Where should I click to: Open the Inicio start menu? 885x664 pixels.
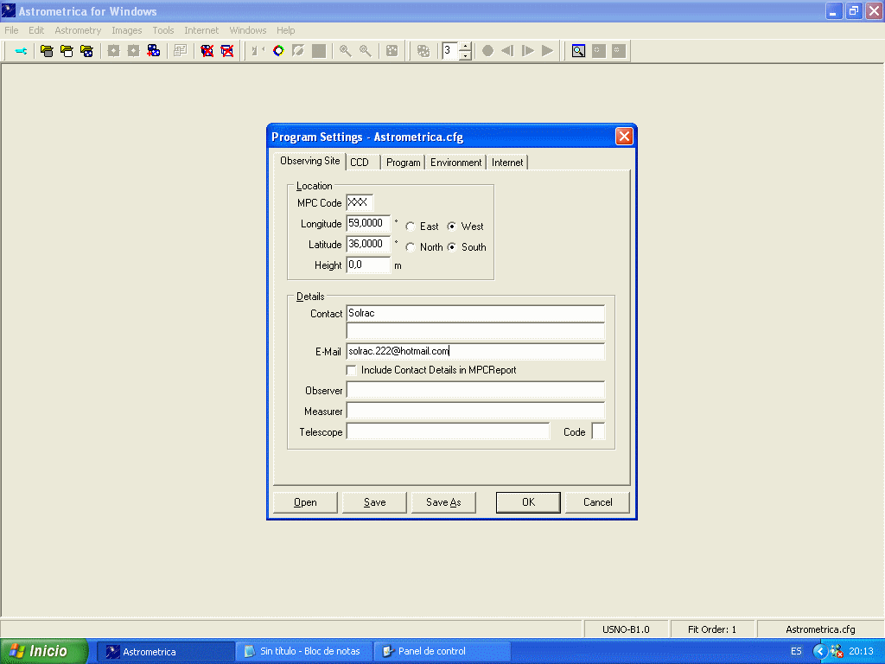point(44,652)
